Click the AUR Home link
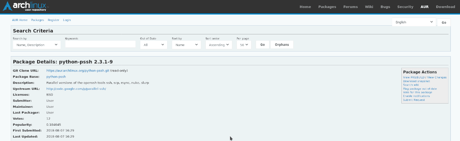460x141 pixels. point(20,20)
